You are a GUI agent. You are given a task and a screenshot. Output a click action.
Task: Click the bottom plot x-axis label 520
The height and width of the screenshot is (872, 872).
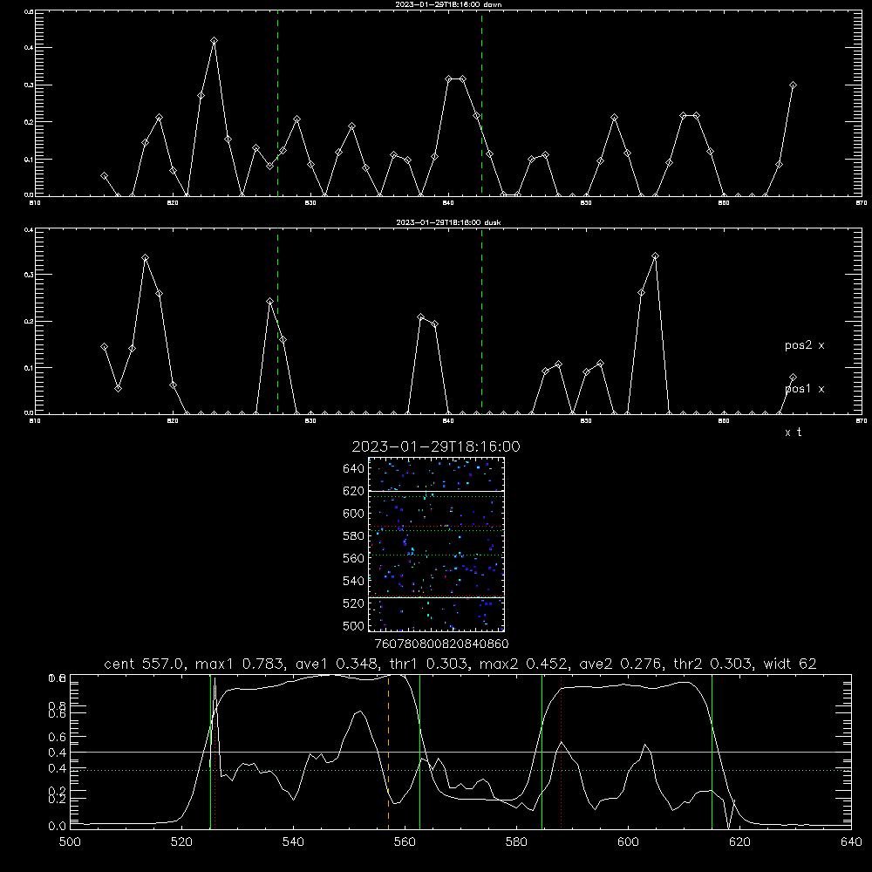pos(181,842)
